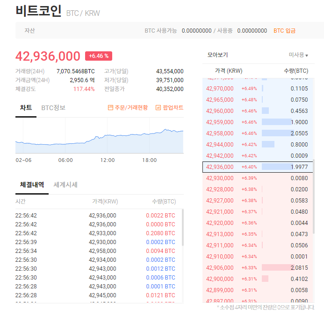Click the 저가(당일) value 39,751,000

pos(170,80)
